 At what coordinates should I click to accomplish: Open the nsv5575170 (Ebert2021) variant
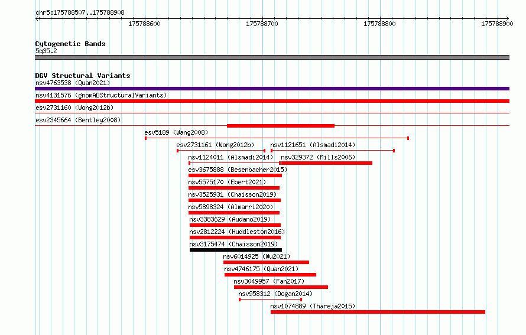point(227,182)
